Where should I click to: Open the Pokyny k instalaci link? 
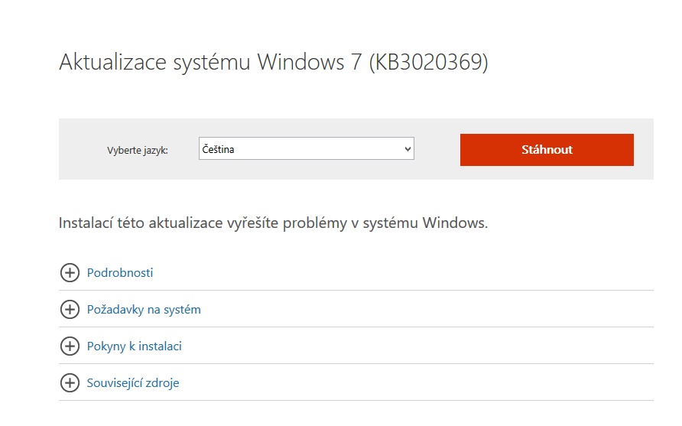pos(135,346)
